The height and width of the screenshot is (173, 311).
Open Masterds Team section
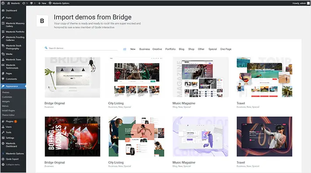click(x=13, y=60)
